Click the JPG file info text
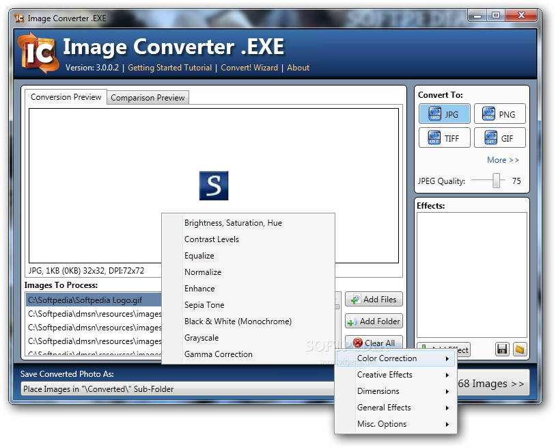556x448 pixels. (86, 271)
